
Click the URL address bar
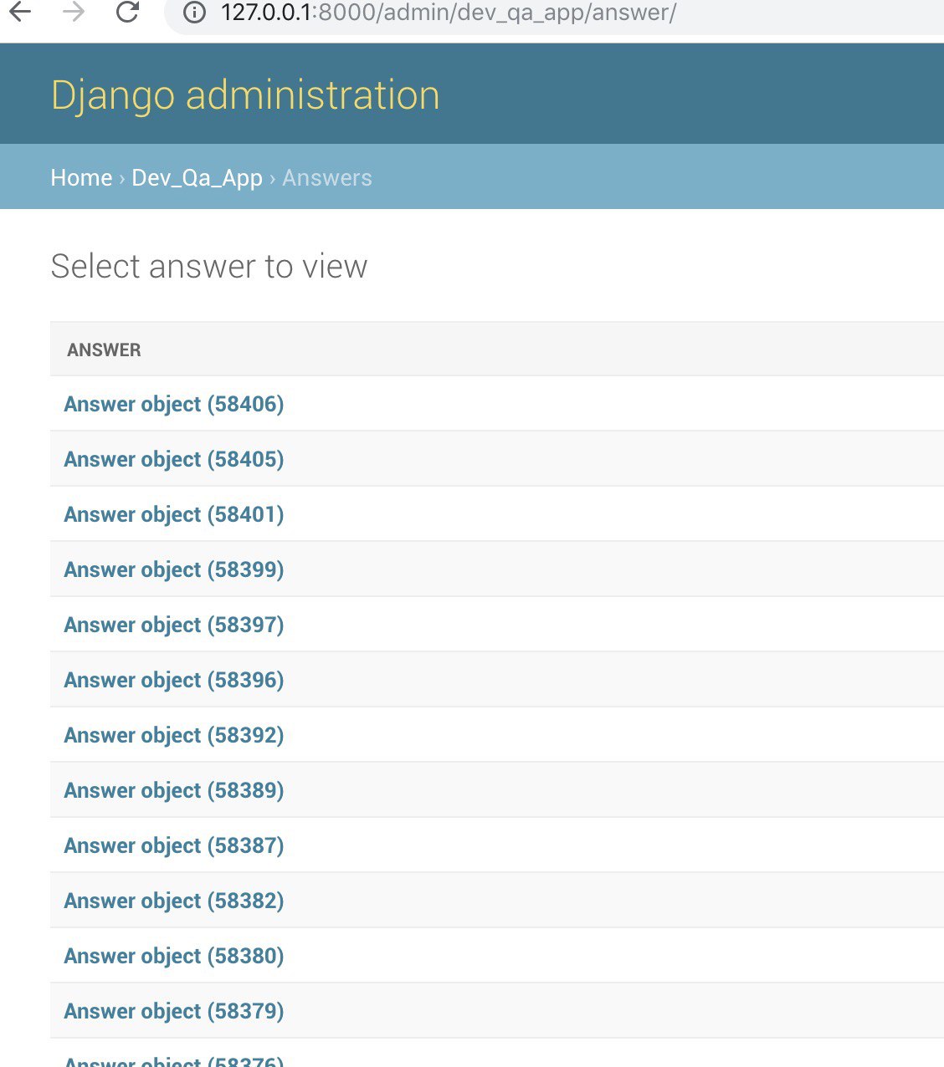click(502, 13)
